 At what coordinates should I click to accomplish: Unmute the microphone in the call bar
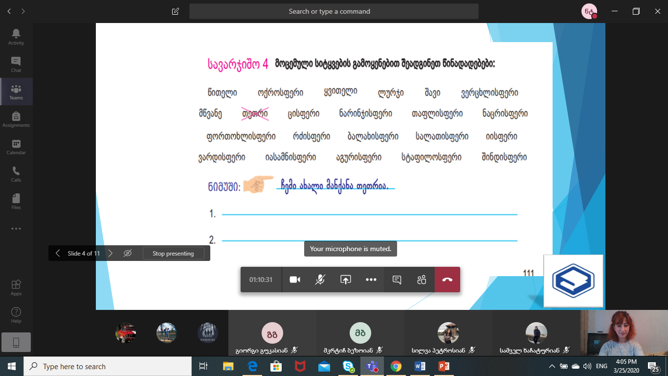pyautogui.click(x=320, y=280)
